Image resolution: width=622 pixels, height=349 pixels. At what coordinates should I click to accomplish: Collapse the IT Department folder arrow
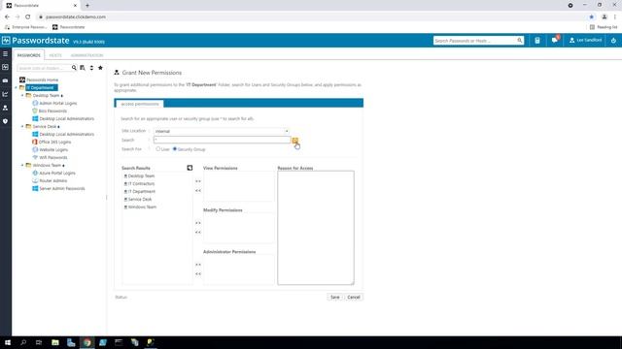click(17, 88)
